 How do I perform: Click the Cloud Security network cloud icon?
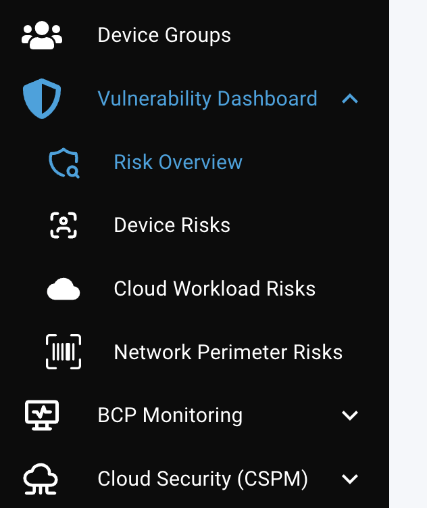click(42, 479)
